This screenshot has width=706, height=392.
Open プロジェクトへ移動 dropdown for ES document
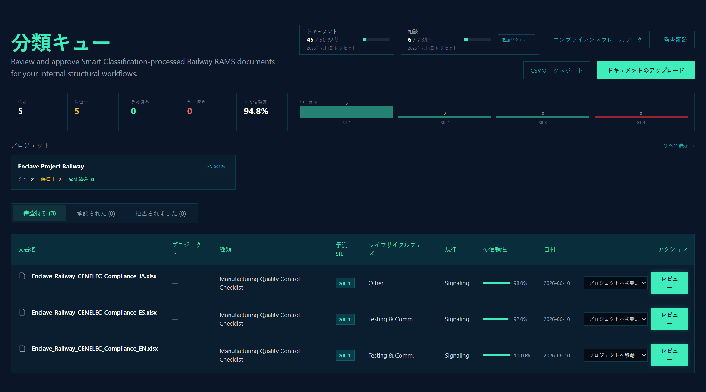click(x=615, y=319)
